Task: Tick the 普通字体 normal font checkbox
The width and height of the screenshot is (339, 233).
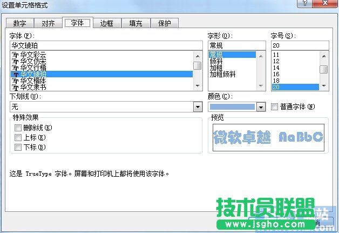Action: (275, 106)
